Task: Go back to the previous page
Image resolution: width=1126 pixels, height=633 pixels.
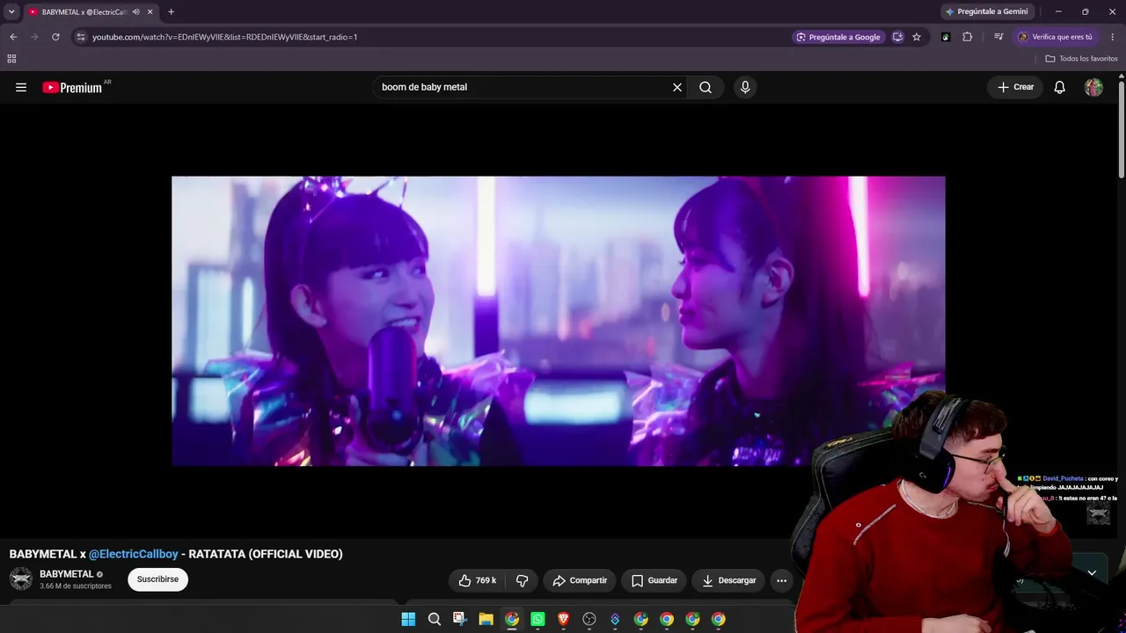Action: pos(13,37)
